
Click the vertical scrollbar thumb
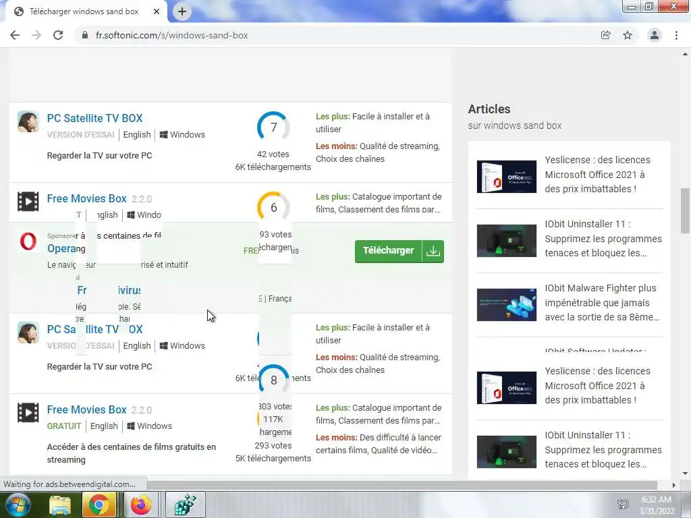pyautogui.click(x=685, y=210)
